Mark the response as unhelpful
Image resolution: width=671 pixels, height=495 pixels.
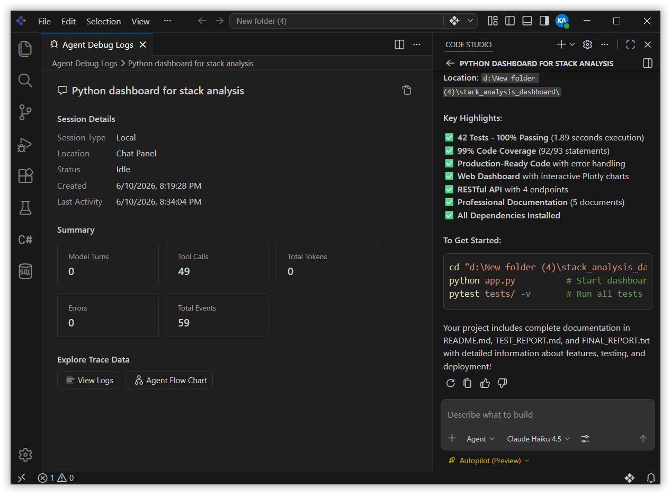pos(503,383)
